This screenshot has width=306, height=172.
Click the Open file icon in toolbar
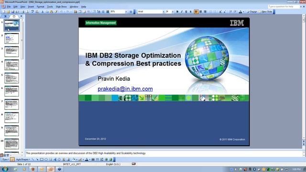click(x=9, y=11)
